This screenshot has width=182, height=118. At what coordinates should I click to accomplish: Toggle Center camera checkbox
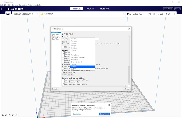[x=63, y=56]
